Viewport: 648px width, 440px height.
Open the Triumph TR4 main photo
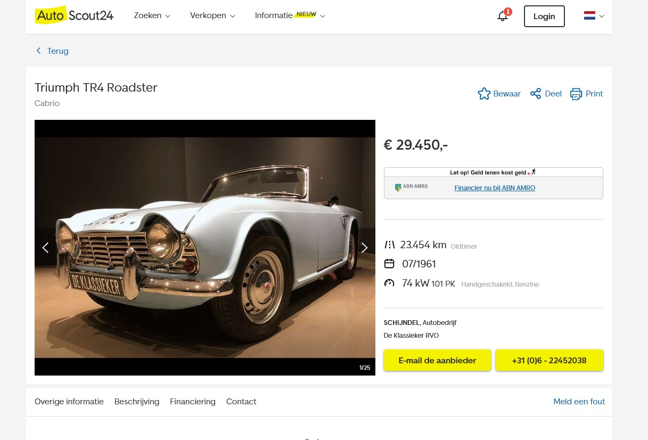[205, 248]
